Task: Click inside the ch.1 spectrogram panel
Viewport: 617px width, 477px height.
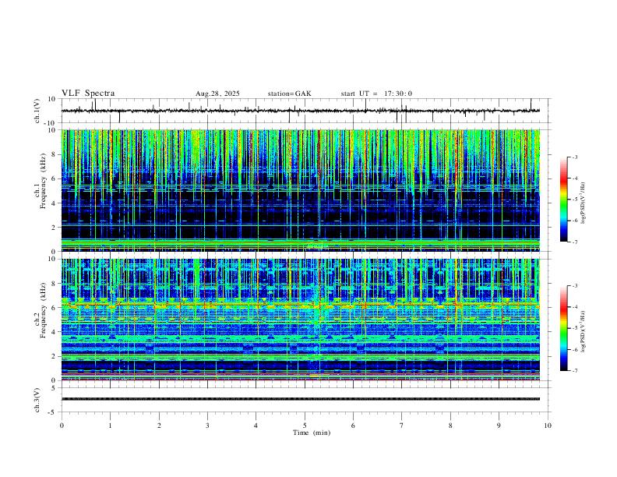Action: (301, 190)
